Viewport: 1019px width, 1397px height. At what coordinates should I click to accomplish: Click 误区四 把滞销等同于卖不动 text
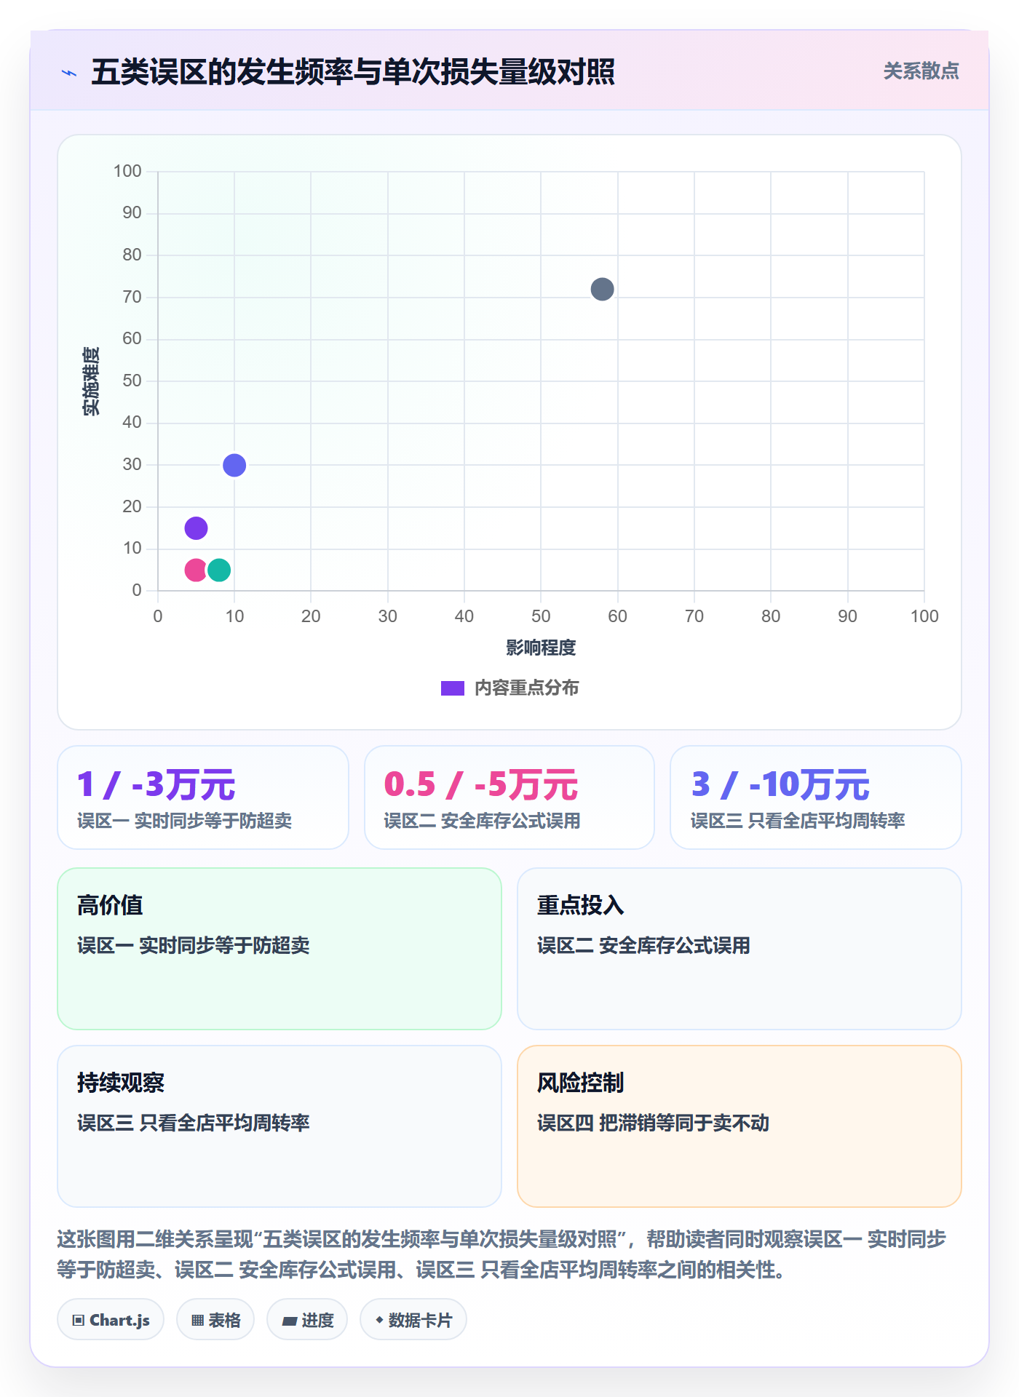tap(653, 1123)
